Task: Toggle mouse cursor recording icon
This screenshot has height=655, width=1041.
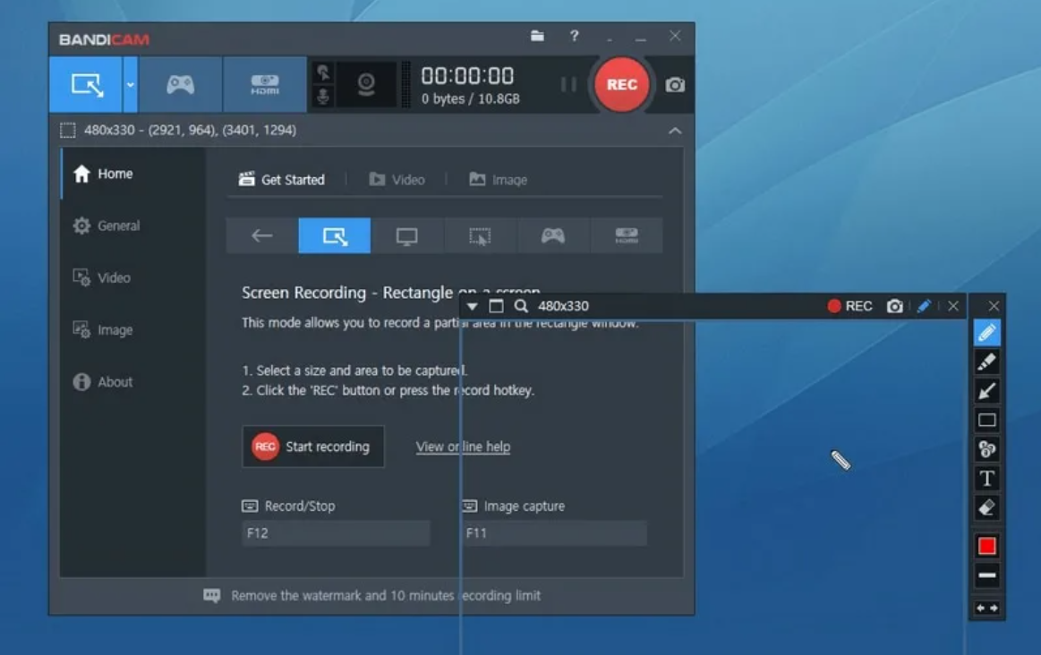Action: tap(323, 72)
